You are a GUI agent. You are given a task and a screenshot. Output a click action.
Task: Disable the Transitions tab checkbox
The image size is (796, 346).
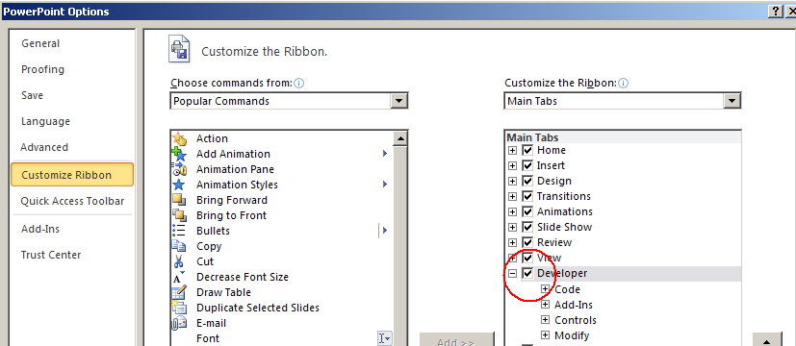(x=528, y=197)
